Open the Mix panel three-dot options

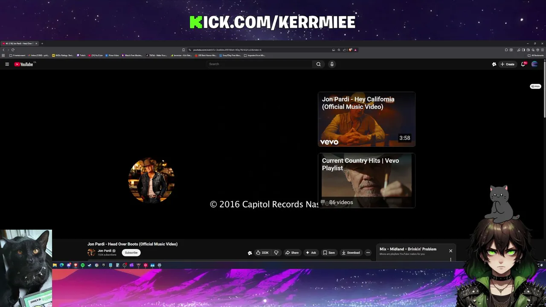451,259
